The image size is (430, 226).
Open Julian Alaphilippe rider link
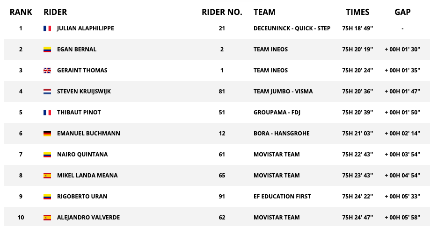85,28
